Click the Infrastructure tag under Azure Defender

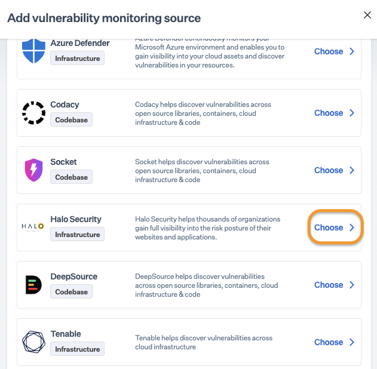coord(77,58)
